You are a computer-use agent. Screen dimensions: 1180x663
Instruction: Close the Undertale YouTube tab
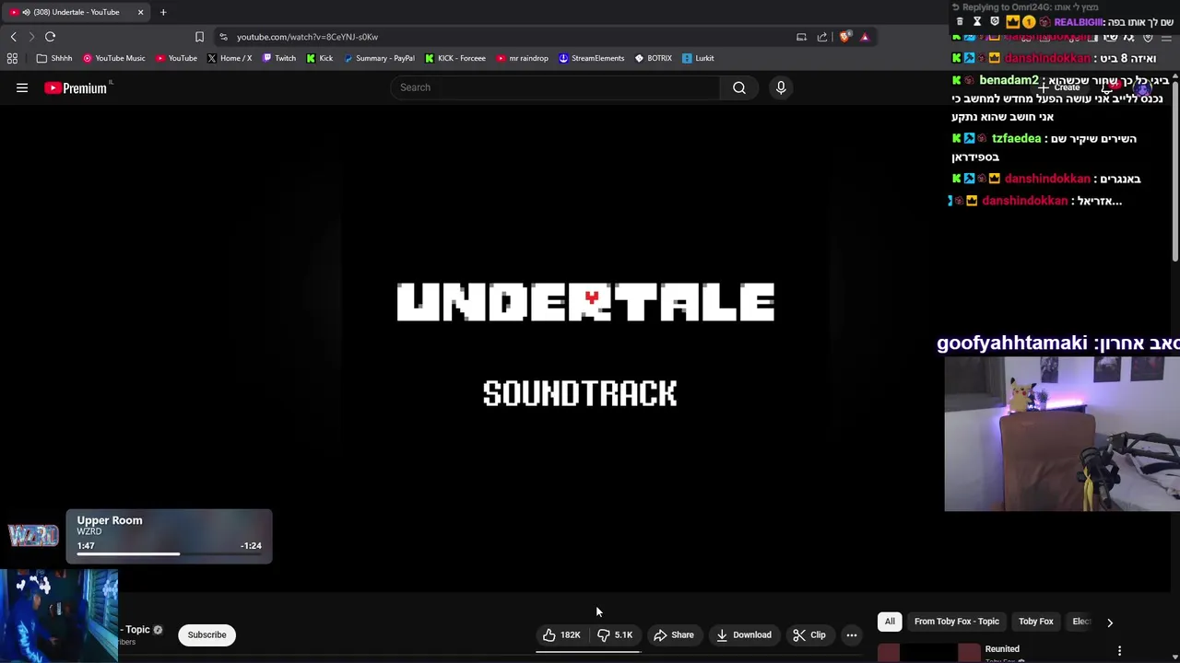click(x=140, y=12)
